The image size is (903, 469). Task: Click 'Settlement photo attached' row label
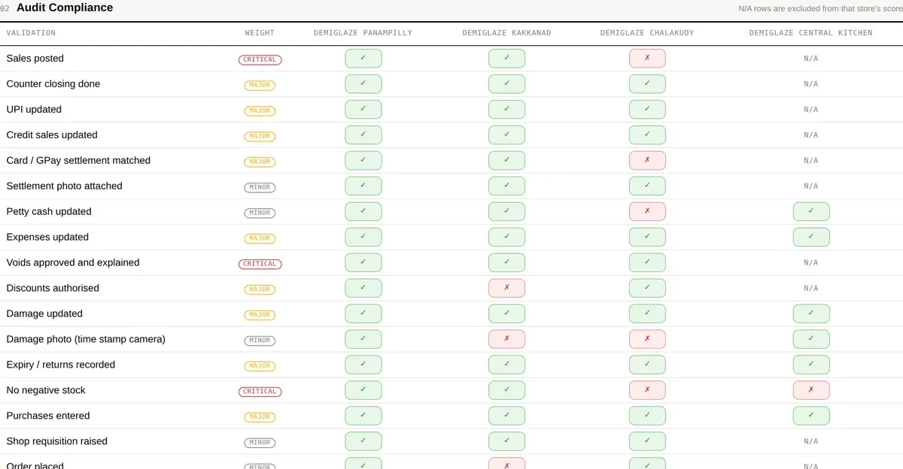click(x=64, y=186)
